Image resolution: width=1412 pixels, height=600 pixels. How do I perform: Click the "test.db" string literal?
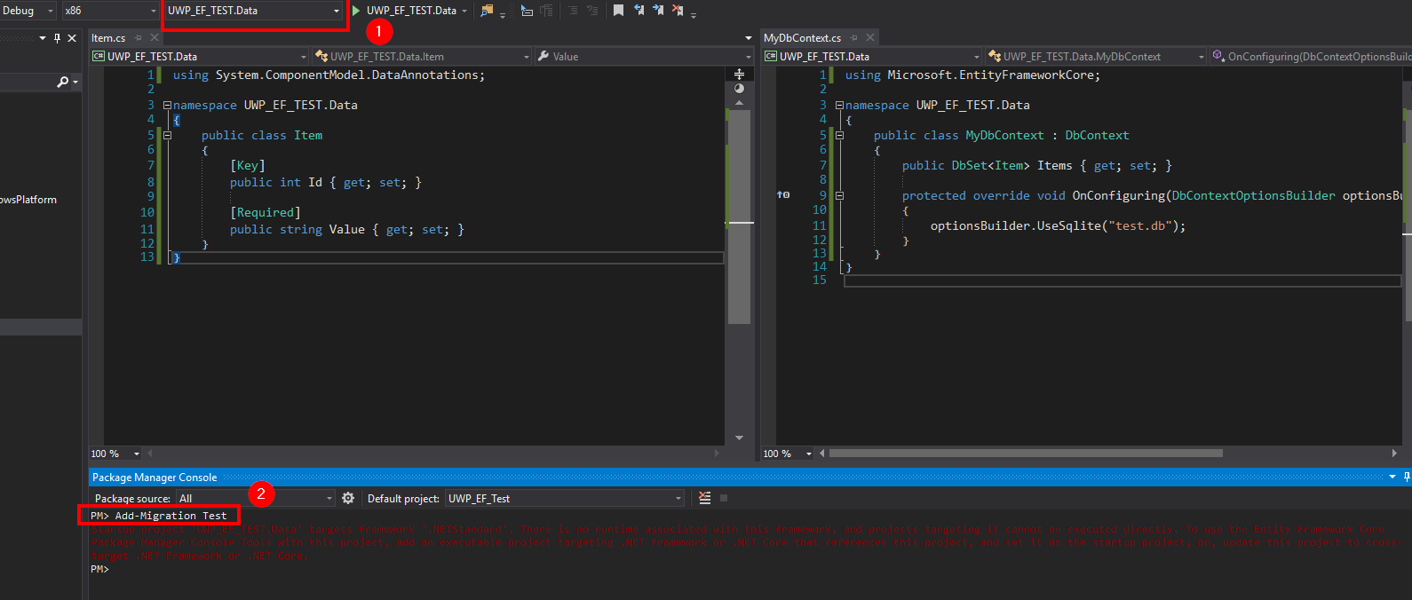pyautogui.click(x=1139, y=225)
